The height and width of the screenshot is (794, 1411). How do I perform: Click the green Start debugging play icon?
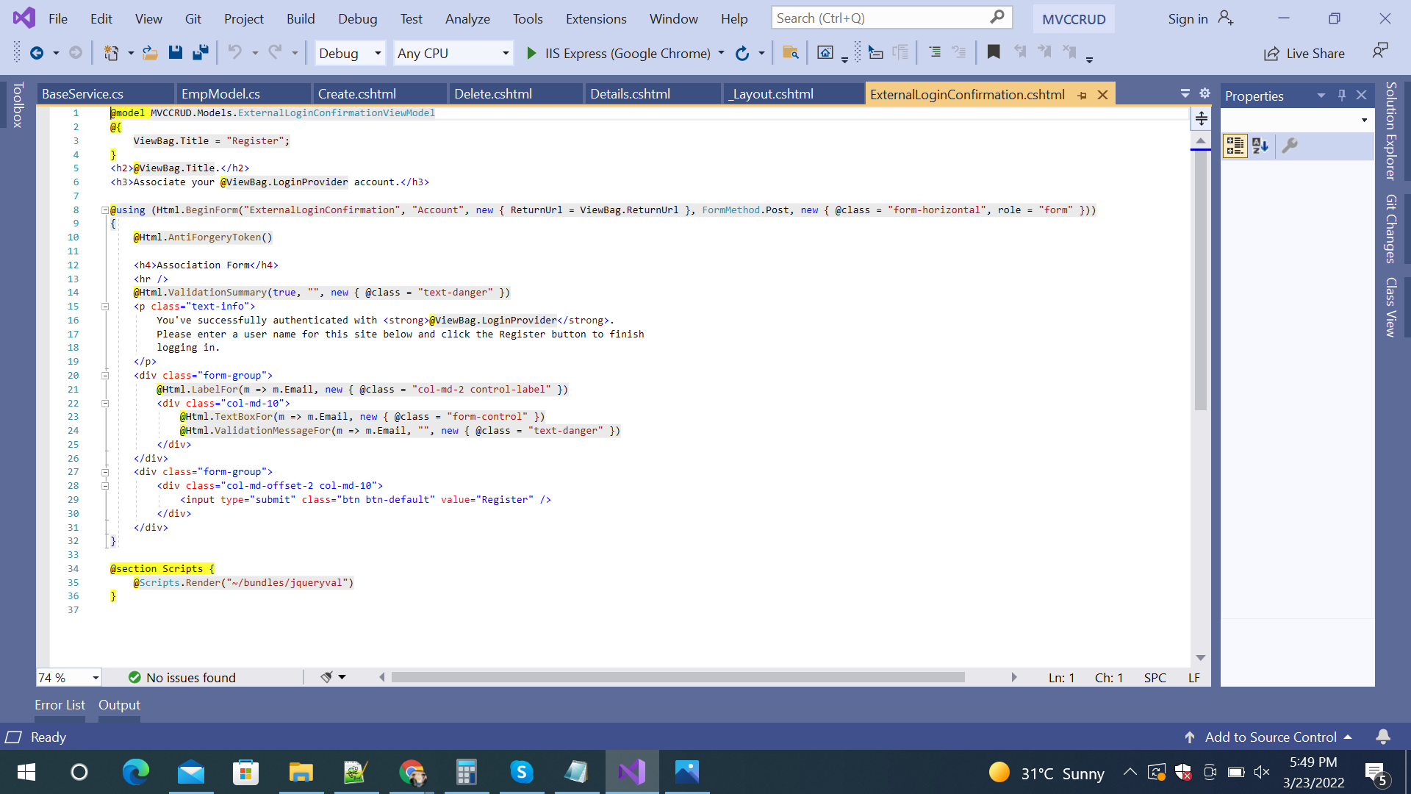coord(531,53)
